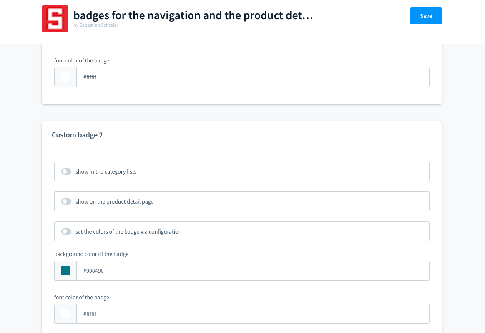The height and width of the screenshot is (333, 485).
Task: Click 'font color of the badge' label in Custom badge 2
Action: click(x=82, y=297)
